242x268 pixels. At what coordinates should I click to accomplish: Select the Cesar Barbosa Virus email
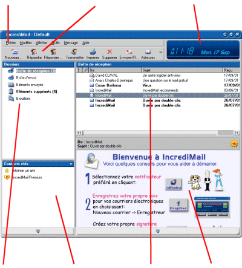click(x=159, y=85)
